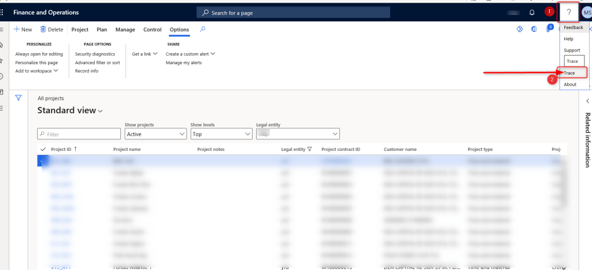Click the trash icon for Delete
This screenshot has height=270, width=592.
coord(43,29)
